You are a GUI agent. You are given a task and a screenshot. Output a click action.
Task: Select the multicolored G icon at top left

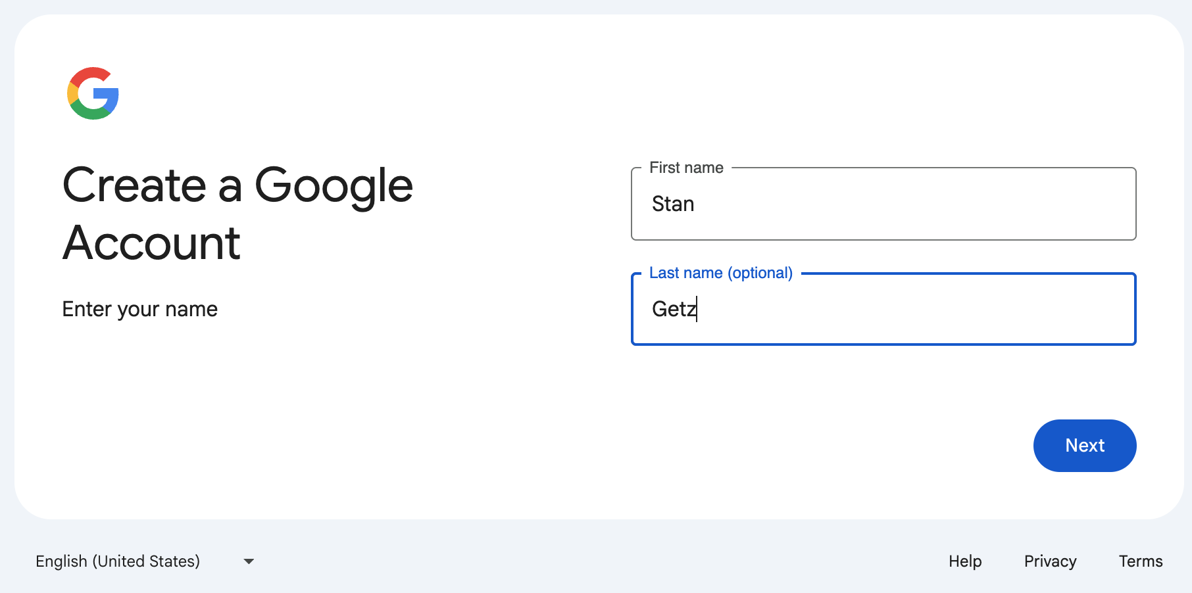(93, 93)
